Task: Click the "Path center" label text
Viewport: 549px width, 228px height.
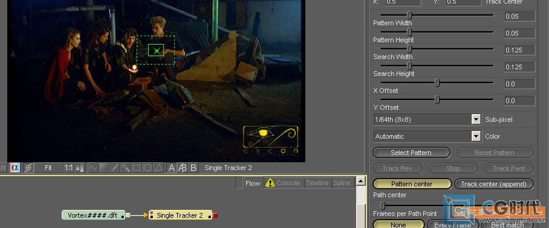Action: (389, 195)
